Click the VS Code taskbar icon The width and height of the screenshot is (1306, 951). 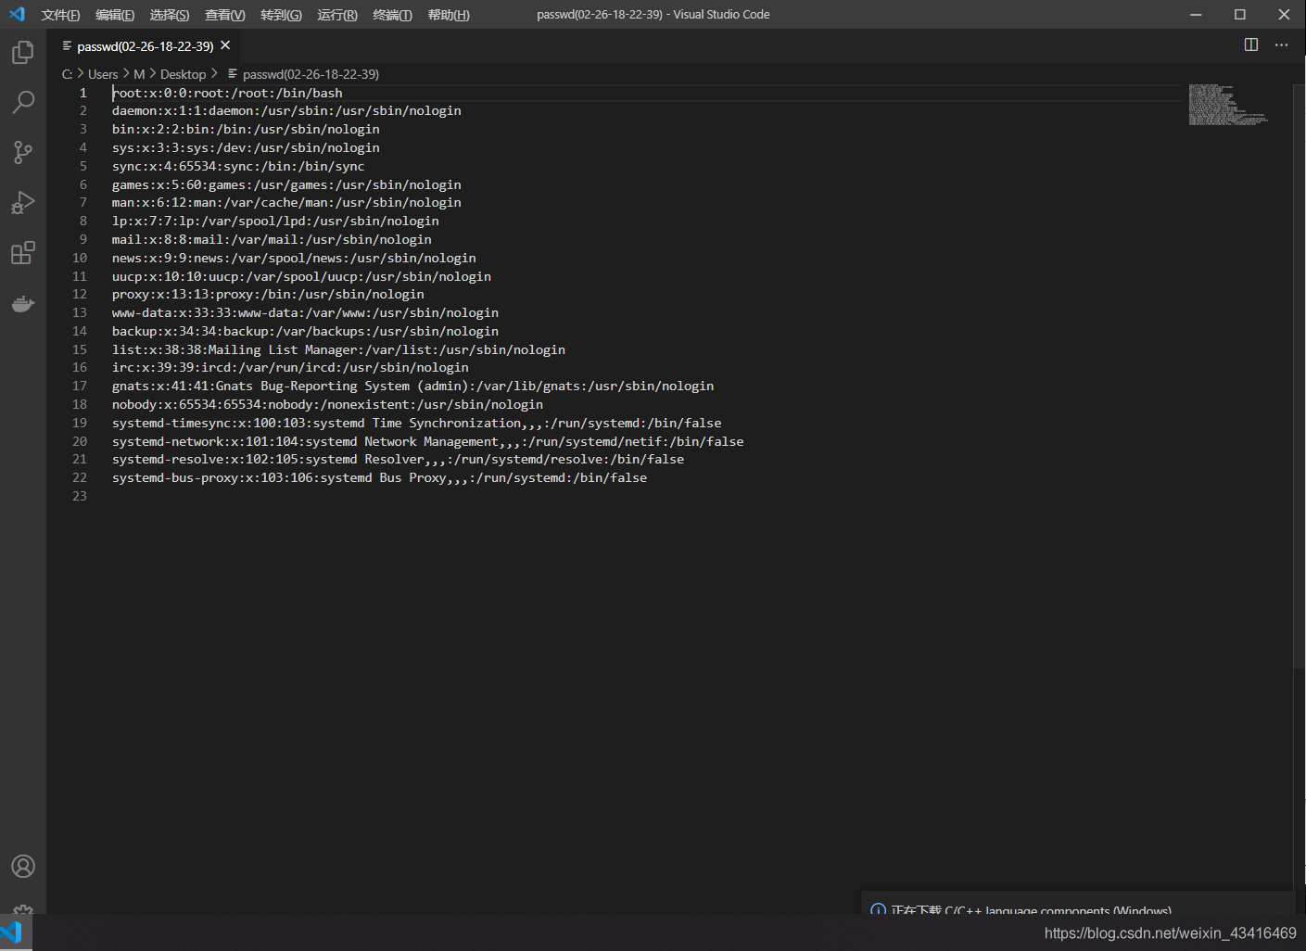point(13,932)
